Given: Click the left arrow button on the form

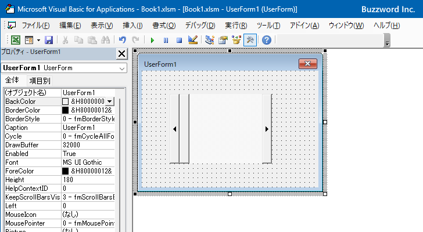Looking at the screenshot, I should [x=175, y=129].
